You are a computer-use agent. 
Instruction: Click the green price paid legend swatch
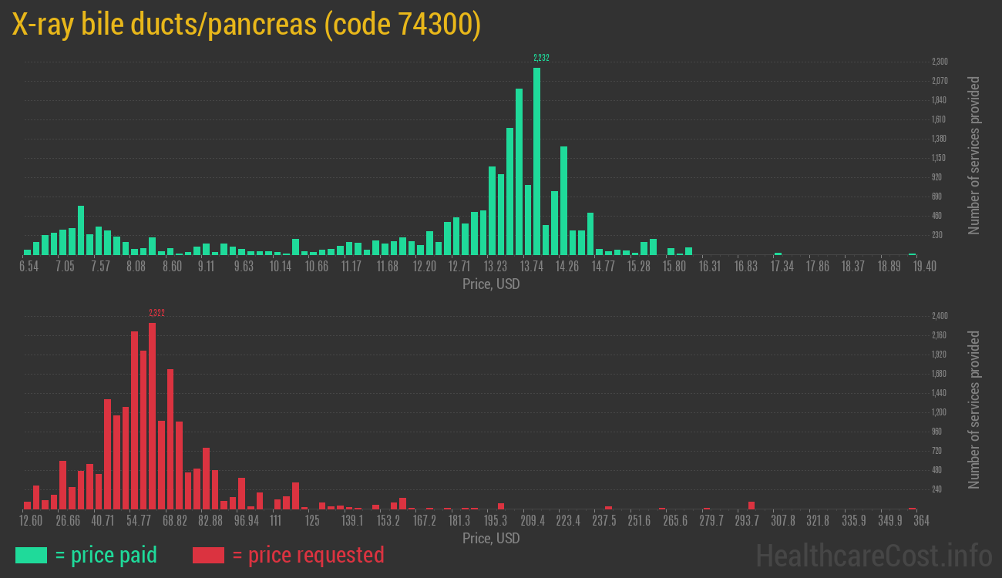point(31,555)
